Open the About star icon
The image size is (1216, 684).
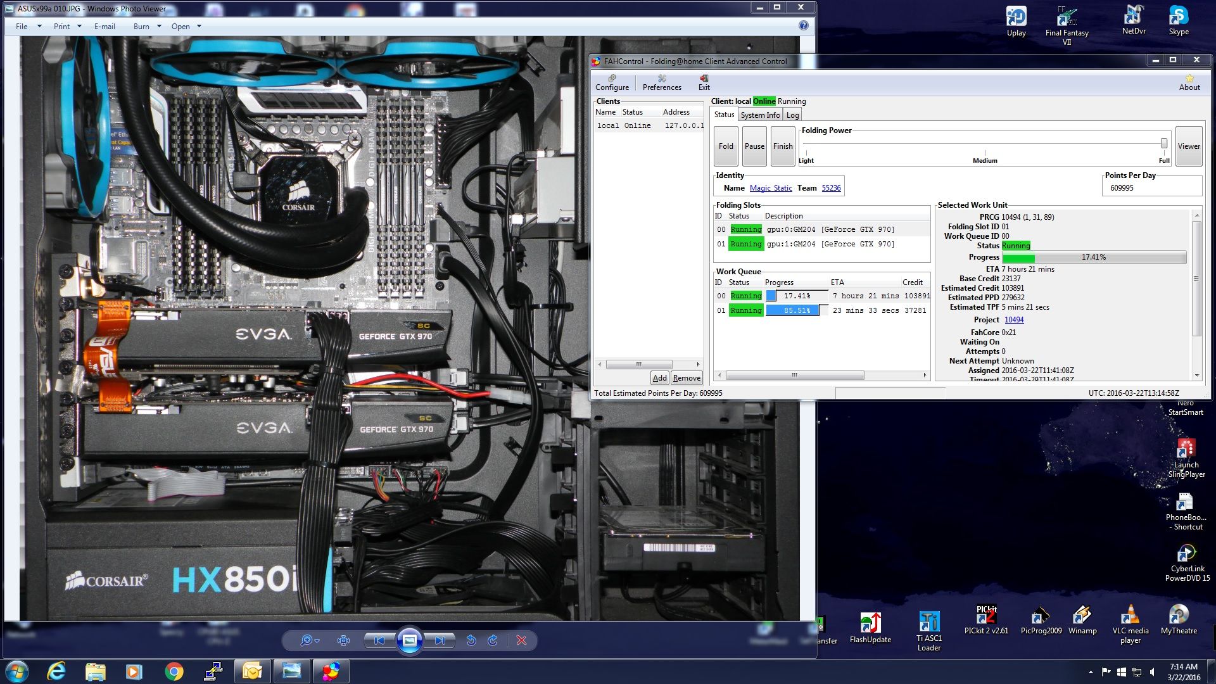[x=1189, y=82]
